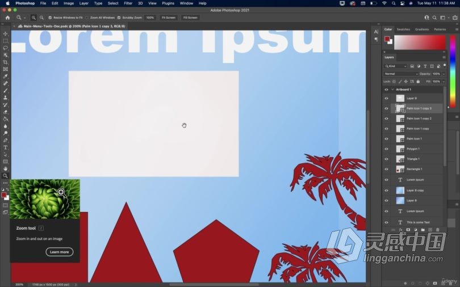Open the workspace switcher in options bar

(x=444, y=18)
